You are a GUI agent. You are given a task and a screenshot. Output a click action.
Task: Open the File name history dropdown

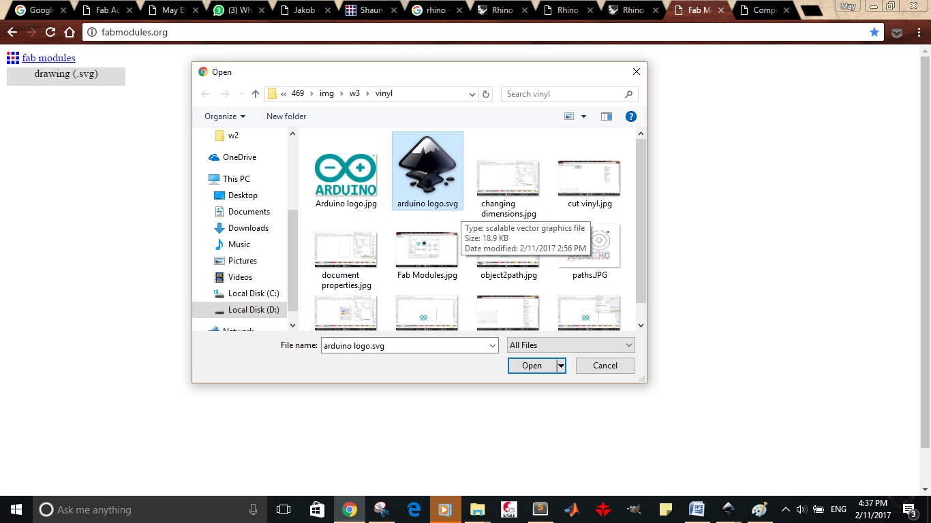click(x=493, y=345)
